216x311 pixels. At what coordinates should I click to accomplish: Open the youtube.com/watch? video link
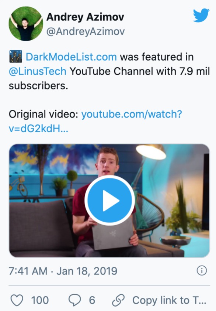[x=132, y=114]
